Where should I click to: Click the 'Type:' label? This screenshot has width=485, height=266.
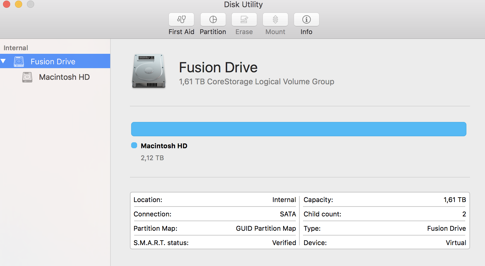pyautogui.click(x=312, y=228)
